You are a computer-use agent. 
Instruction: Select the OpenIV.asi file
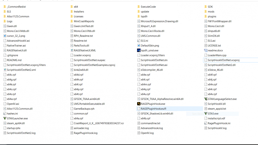[x=13, y=104]
